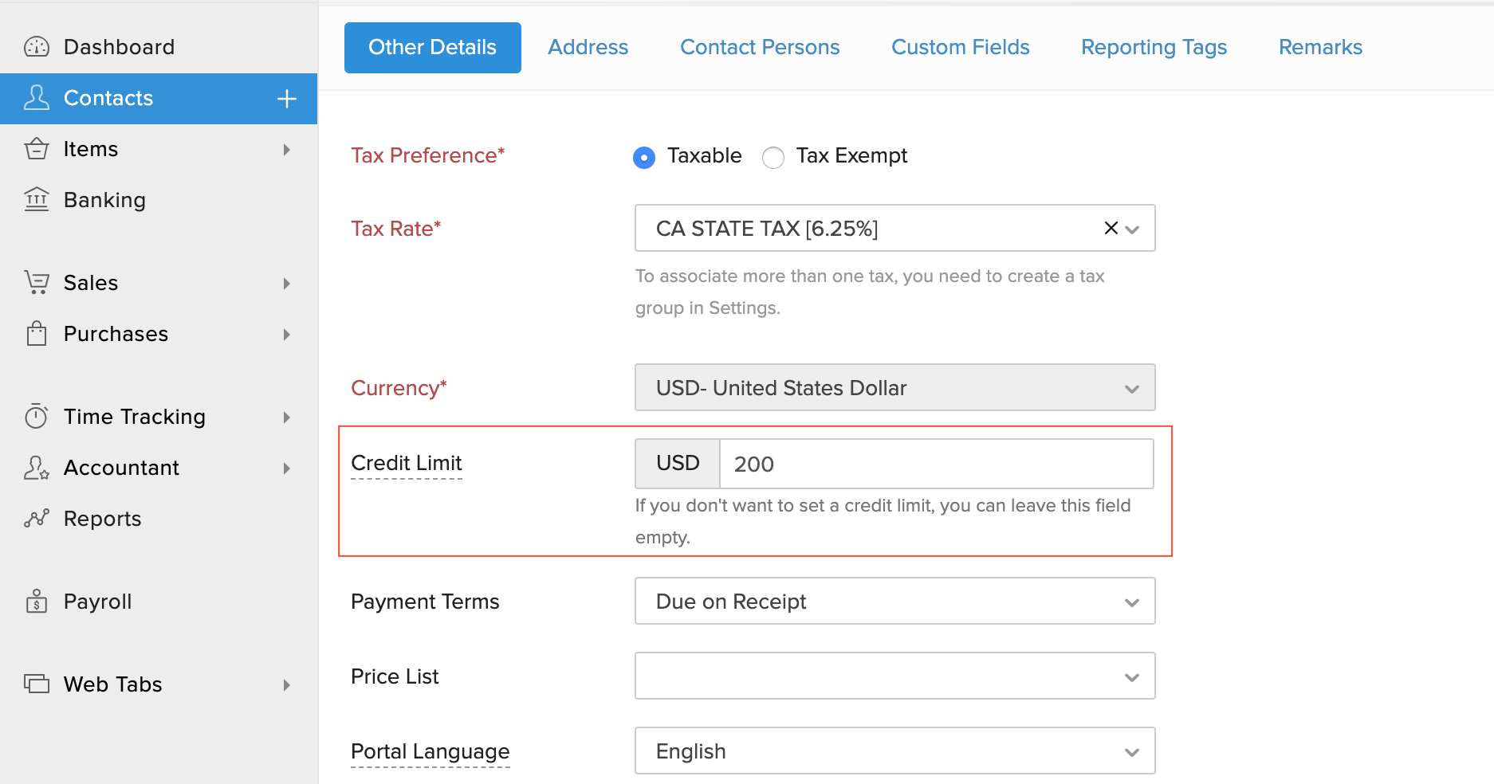The image size is (1494, 784).
Task: Select the Contacts sidebar icon
Action: point(36,98)
